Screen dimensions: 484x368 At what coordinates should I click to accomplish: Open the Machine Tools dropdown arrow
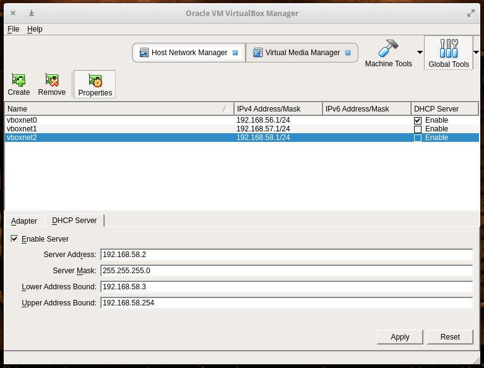coord(420,52)
